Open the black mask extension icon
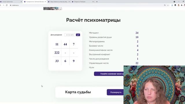Screen dimensions: 185x104 point(175,5)
